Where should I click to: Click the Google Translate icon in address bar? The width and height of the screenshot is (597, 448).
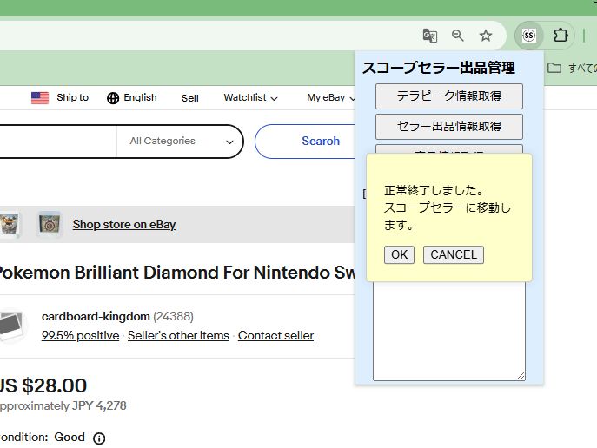(x=430, y=36)
